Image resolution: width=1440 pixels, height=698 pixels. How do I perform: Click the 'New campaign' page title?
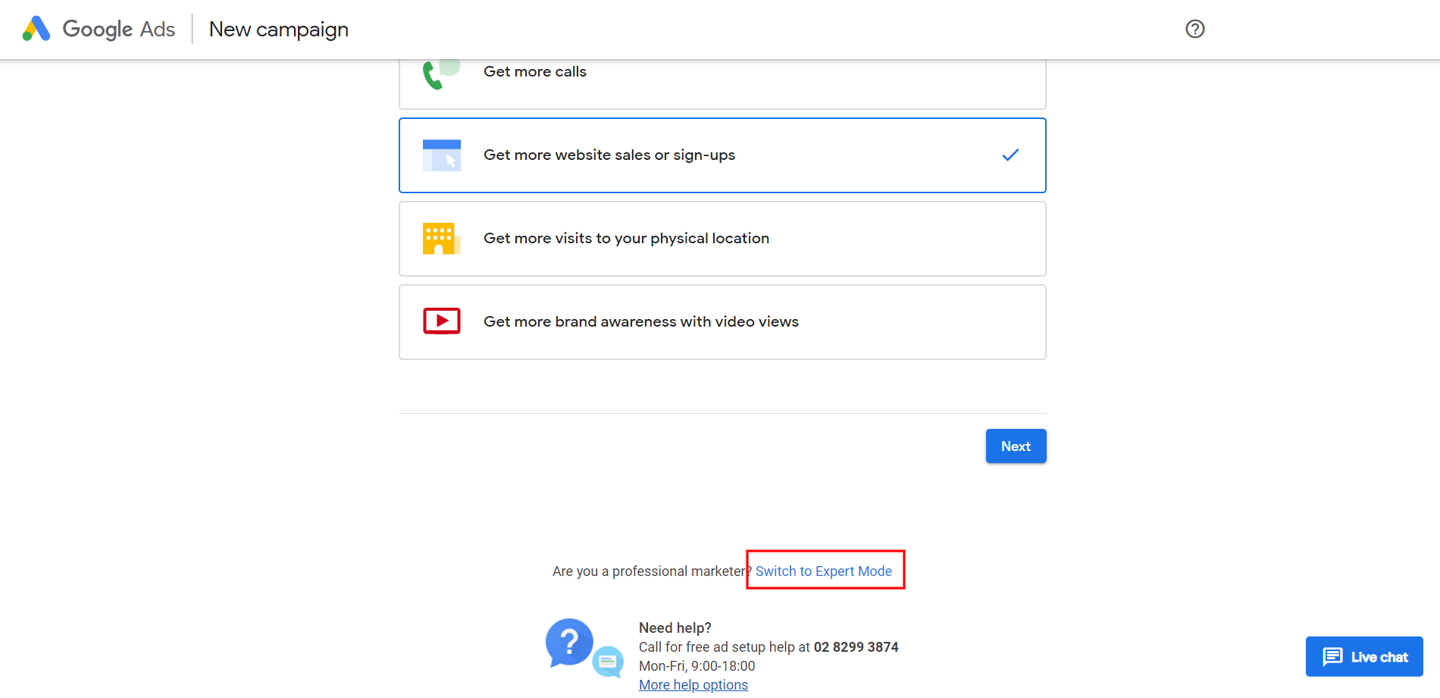(x=278, y=30)
